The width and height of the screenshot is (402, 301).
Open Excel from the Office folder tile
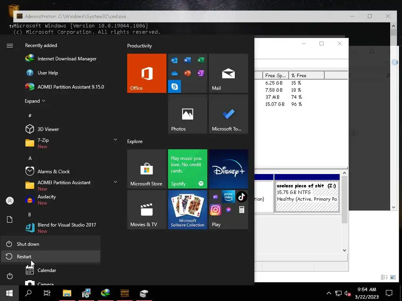point(201,60)
